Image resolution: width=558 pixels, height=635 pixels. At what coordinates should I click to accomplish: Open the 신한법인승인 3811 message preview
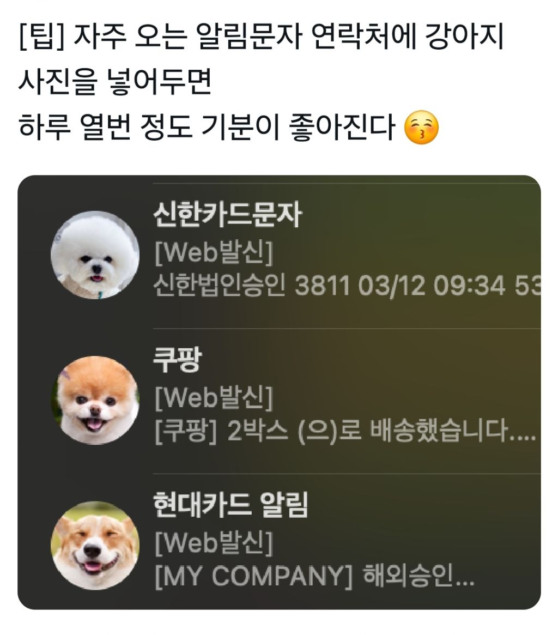(347, 285)
